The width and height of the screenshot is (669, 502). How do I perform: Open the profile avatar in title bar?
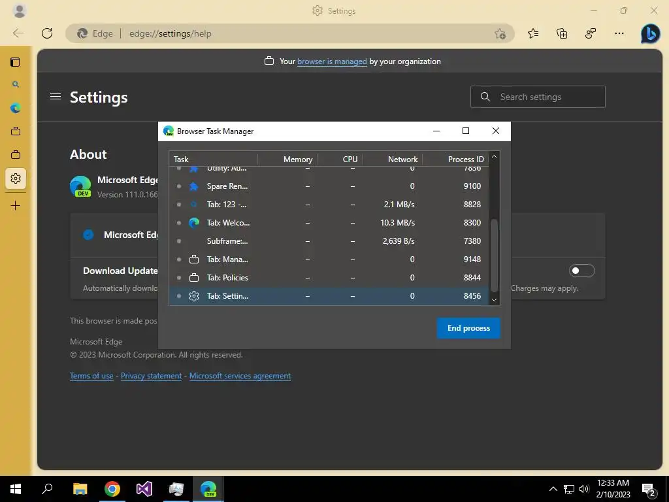19,10
